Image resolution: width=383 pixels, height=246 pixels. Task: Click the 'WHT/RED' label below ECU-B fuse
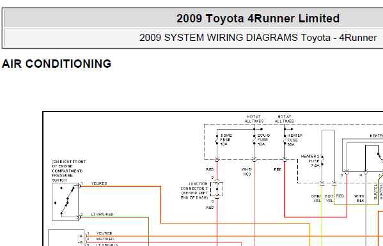(x=246, y=172)
